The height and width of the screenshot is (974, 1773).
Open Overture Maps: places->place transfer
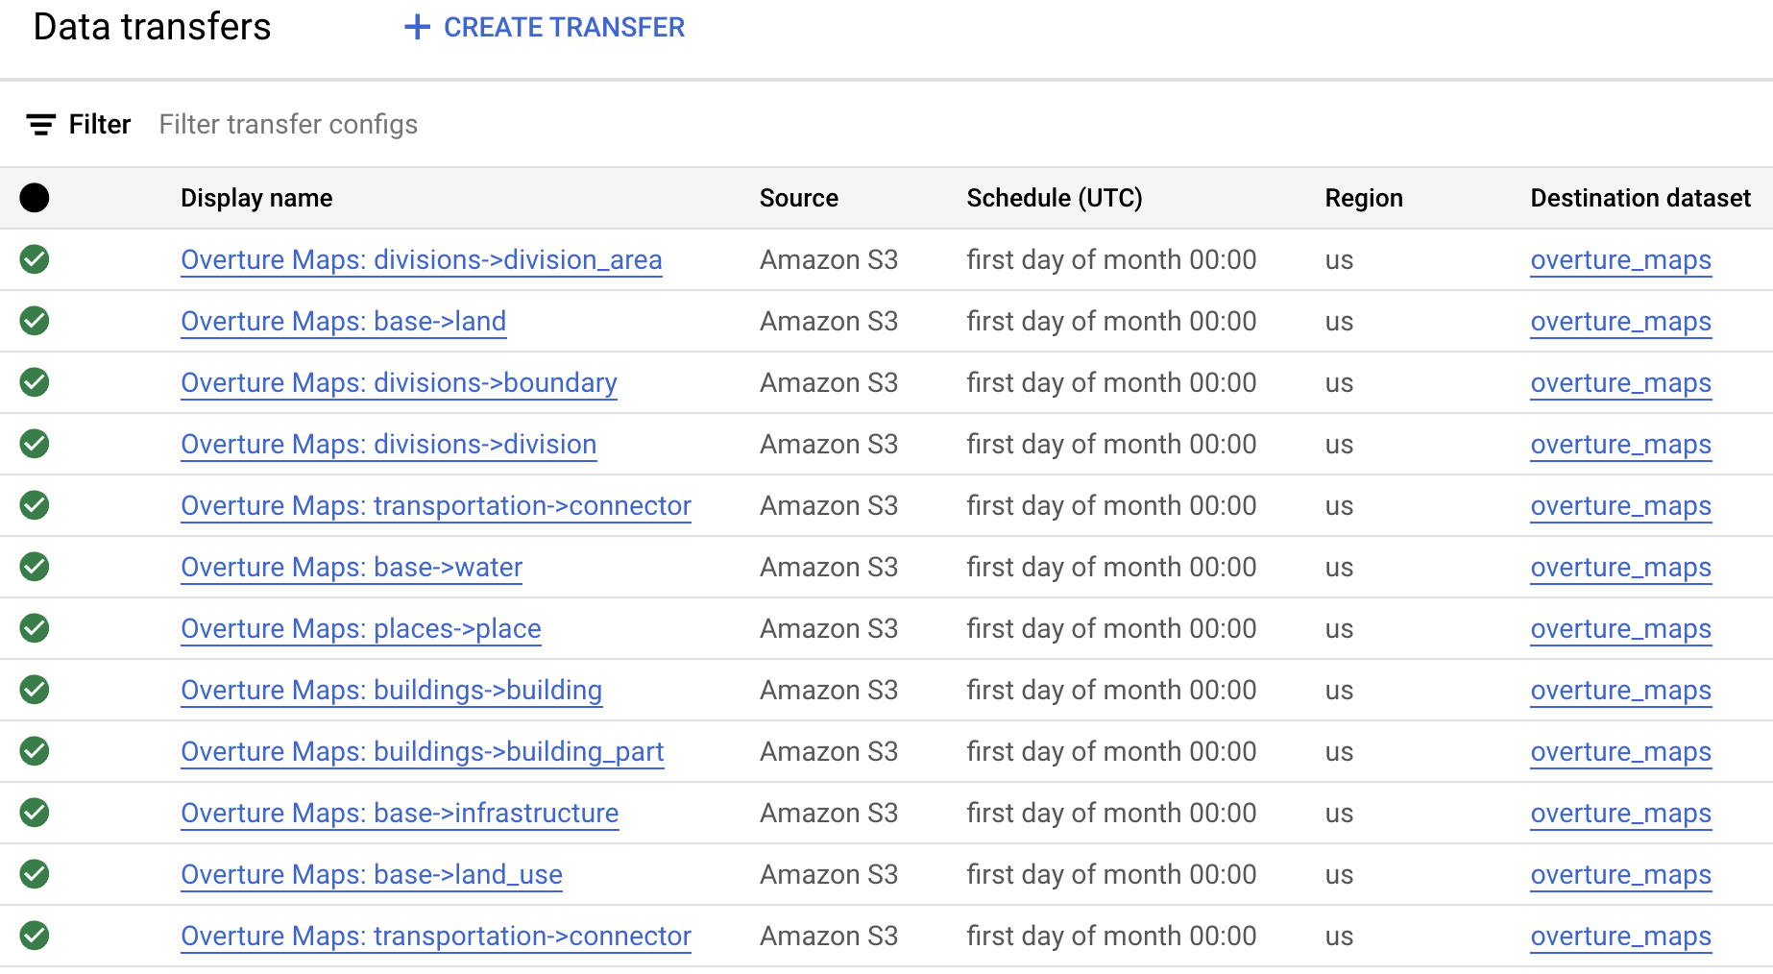tap(361, 629)
